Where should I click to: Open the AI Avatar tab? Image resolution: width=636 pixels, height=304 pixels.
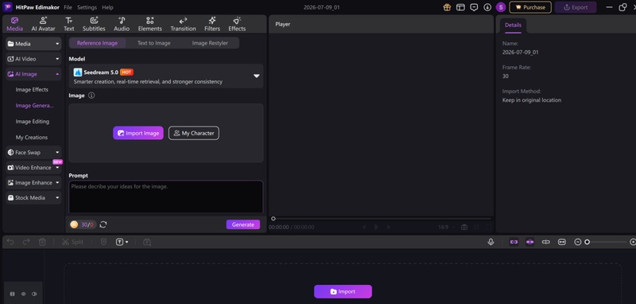(x=43, y=24)
